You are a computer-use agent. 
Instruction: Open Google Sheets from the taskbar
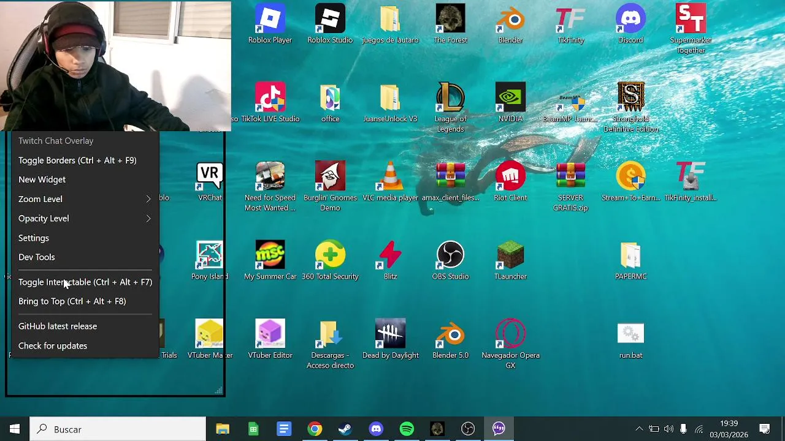[253, 429]
